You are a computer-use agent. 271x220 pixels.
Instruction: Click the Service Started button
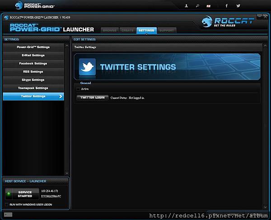(x=22, y=194)
